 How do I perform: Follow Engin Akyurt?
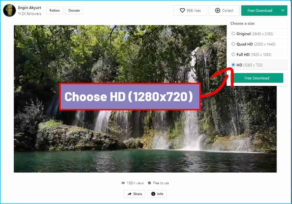point(55,11)
